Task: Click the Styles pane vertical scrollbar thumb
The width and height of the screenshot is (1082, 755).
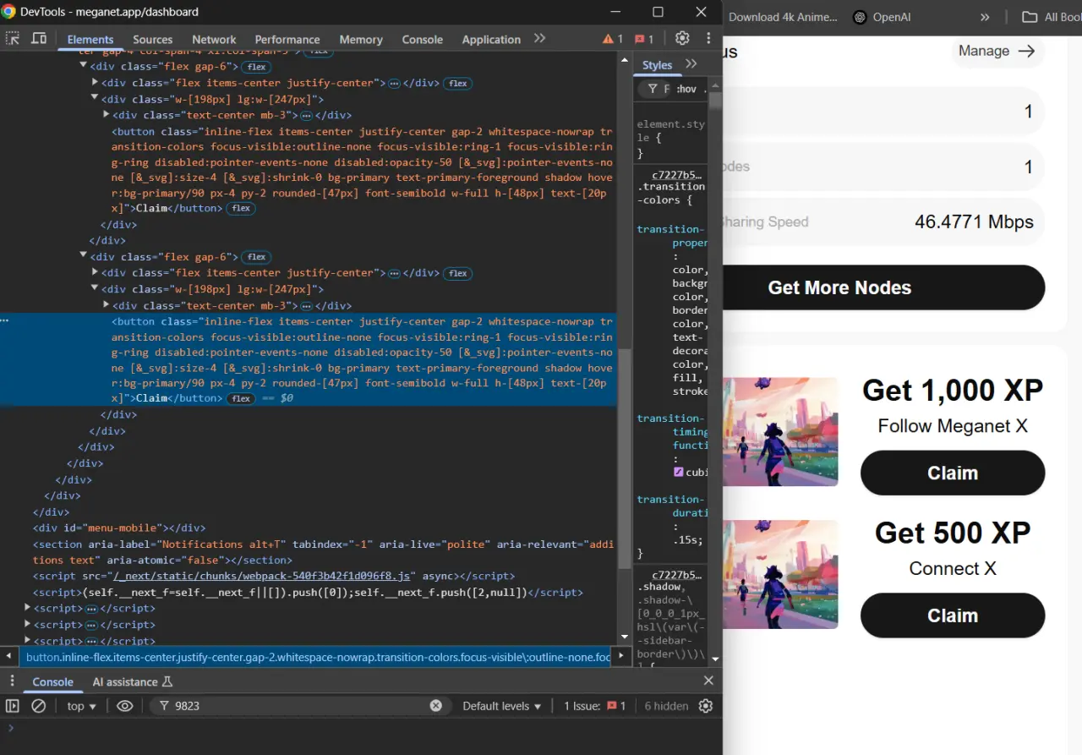Action: 715,101
